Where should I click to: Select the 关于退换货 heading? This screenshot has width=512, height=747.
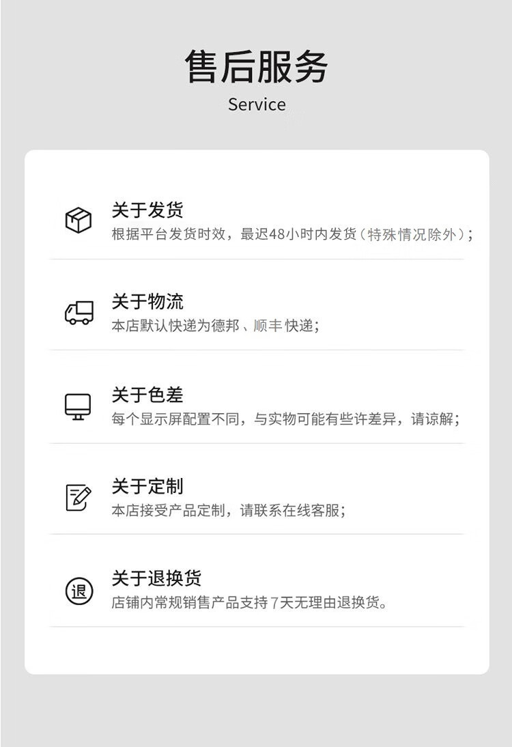click(x=157, y=578)
